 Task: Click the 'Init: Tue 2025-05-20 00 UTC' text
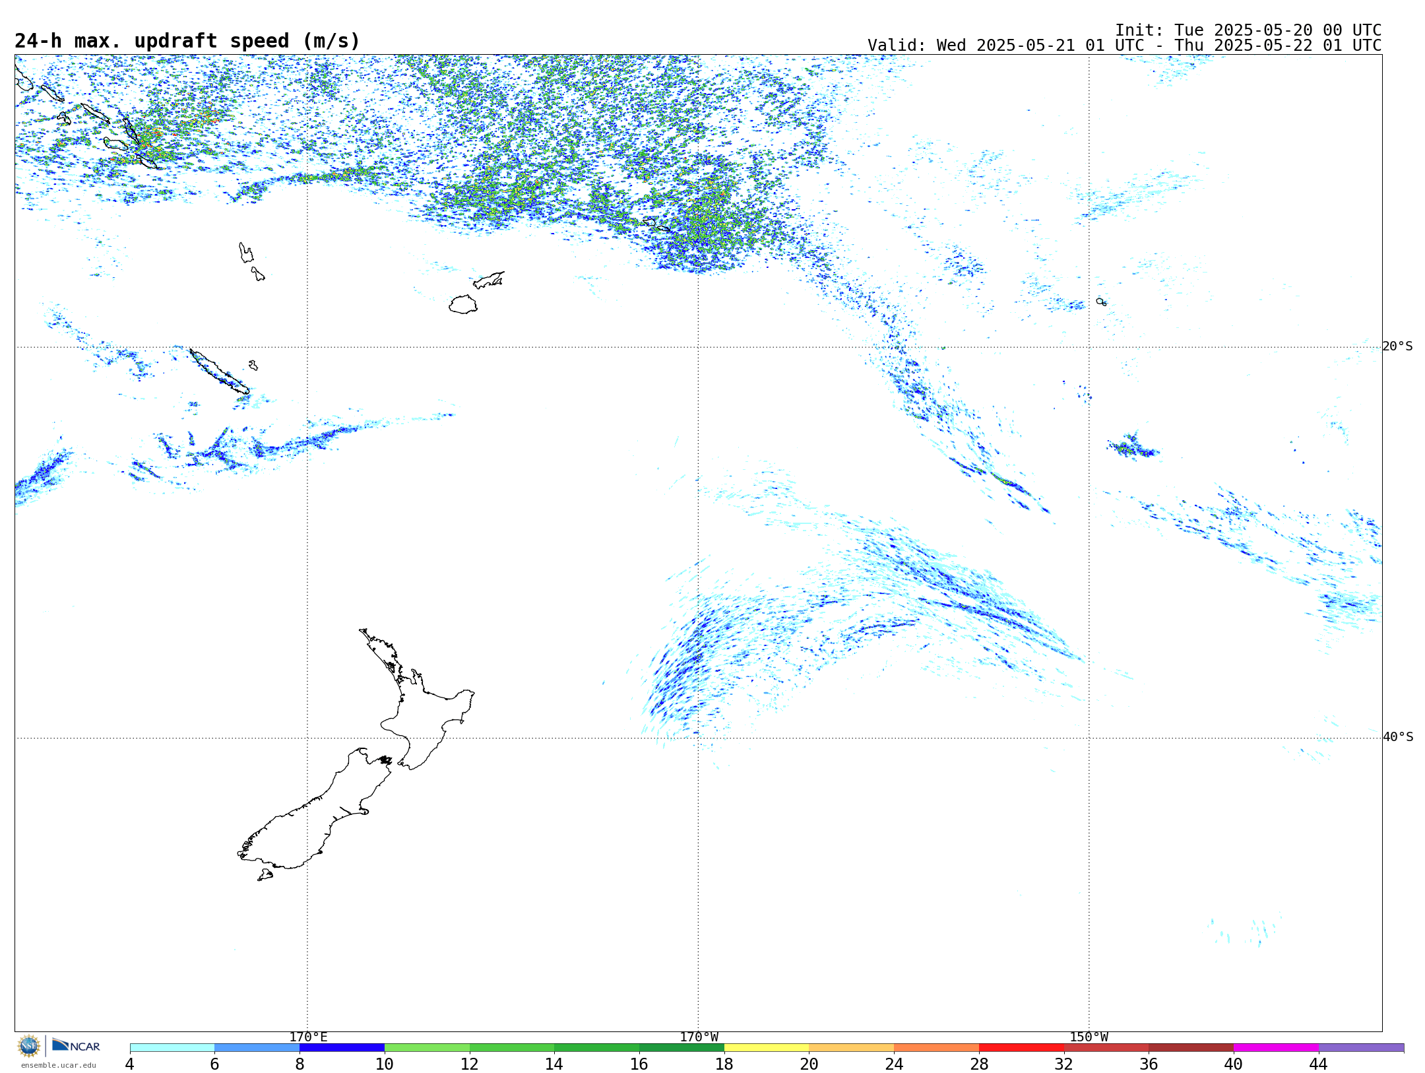(1248, 30)
